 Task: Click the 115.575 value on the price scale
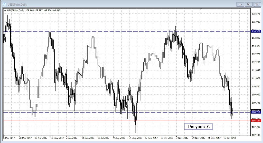[x=256, y=14]
